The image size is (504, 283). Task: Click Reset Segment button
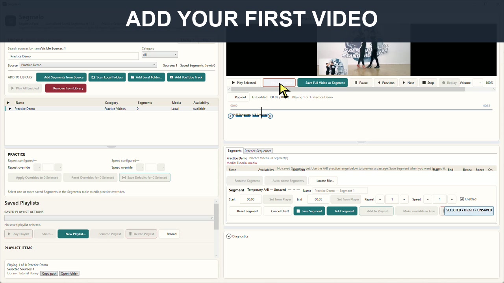245,211
